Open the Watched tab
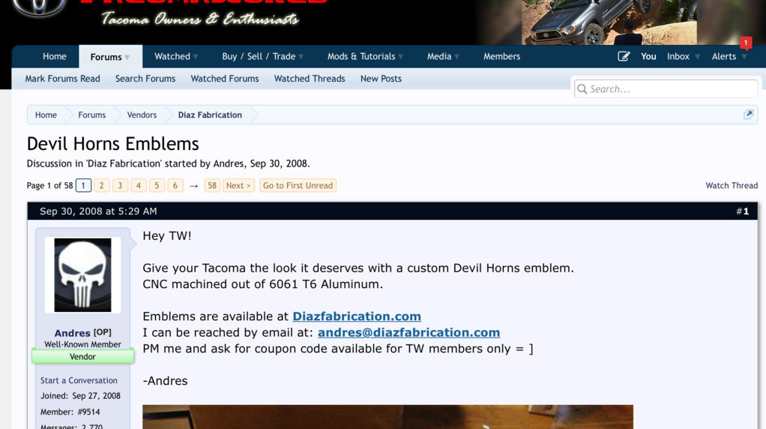 click(x=172, y=56)
